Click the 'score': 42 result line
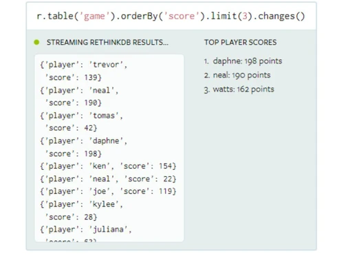The image size is (344, 258). 71,128
